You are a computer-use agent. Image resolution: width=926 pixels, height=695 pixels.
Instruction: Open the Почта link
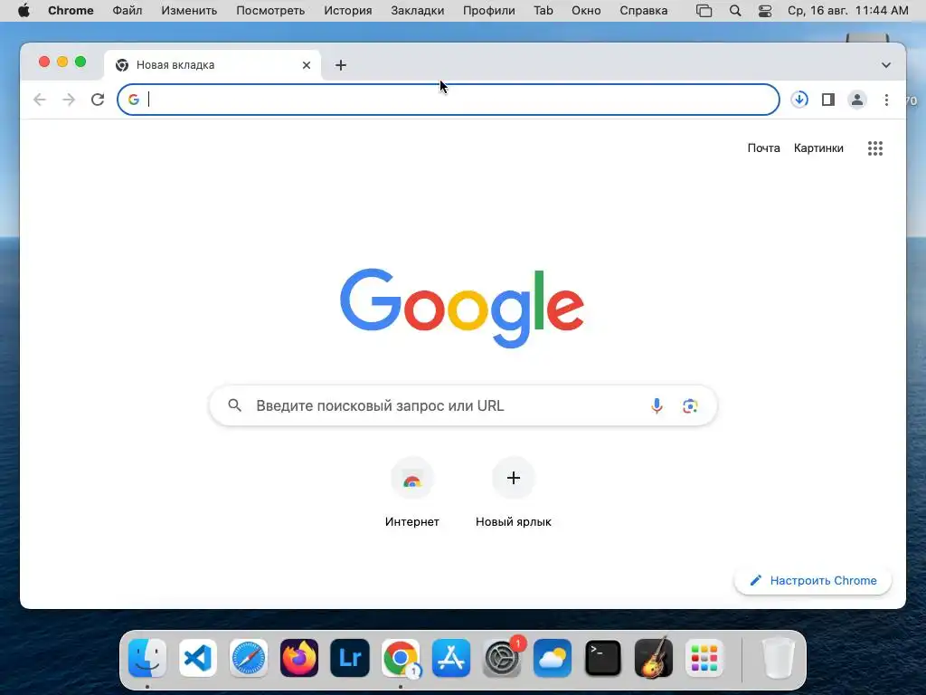tap(763, 148)
